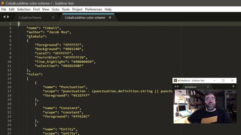Click the "constant" scope value

(71, 112)
